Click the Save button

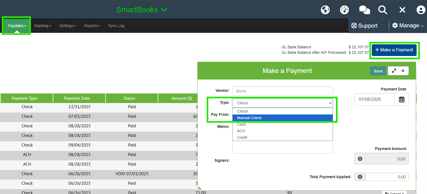coord(378,71)
